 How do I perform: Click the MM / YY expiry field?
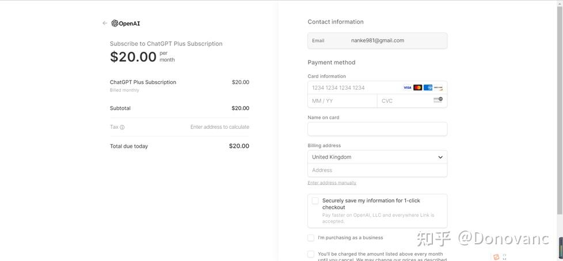pyautogui.click(x=342, y=101)
